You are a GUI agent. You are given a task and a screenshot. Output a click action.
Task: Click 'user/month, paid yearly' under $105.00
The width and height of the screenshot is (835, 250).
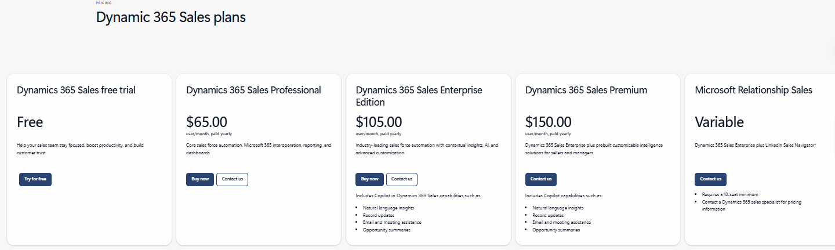[x=378, y=134]
